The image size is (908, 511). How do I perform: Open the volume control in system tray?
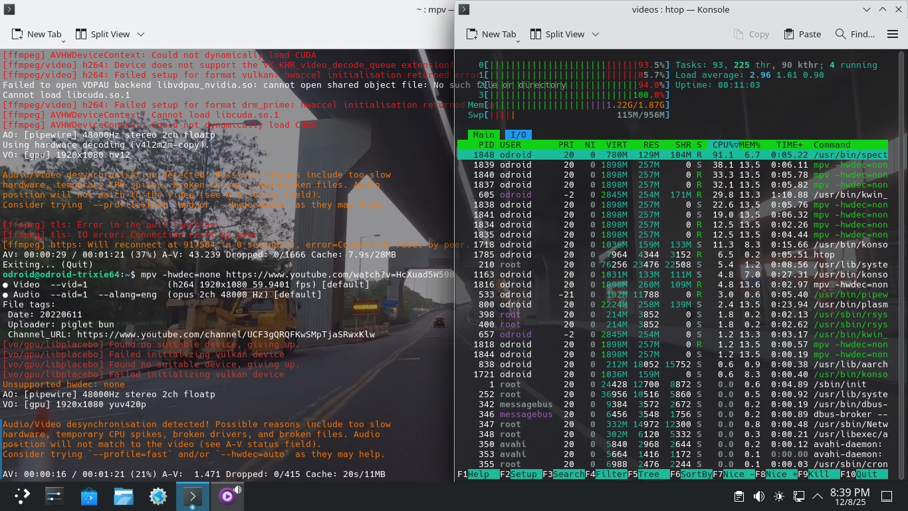coord(758,496)
